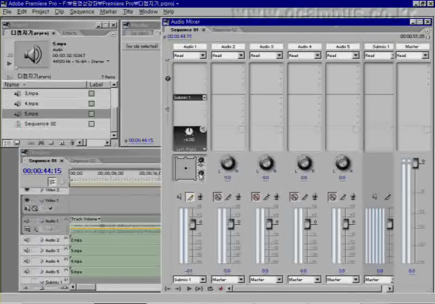This screenshot has height=304, width=435.
Task: Click Go to In Point in Audio Mixer
Action: pyautogui.click(x=167, y=288)
